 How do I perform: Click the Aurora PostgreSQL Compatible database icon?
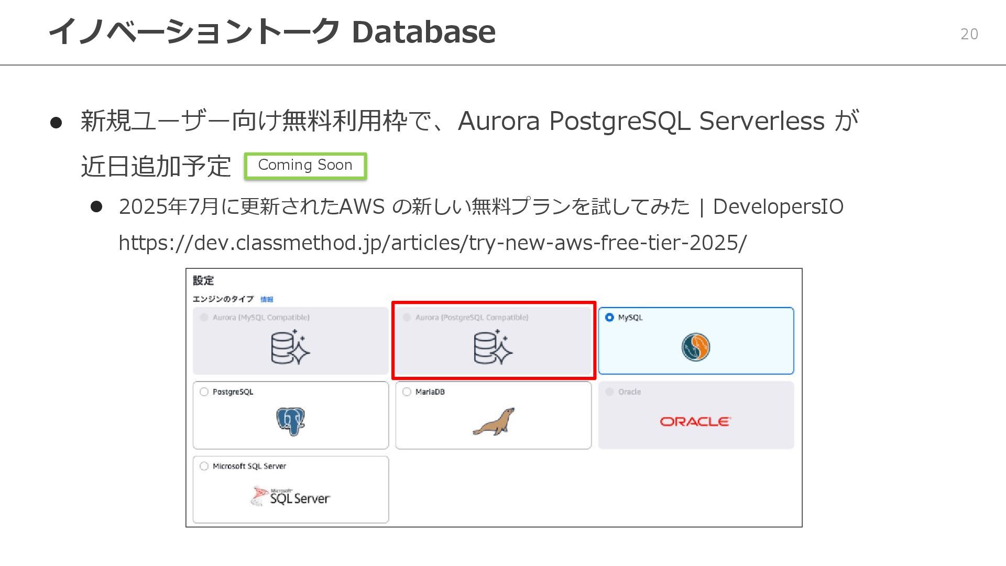(493, 347)
